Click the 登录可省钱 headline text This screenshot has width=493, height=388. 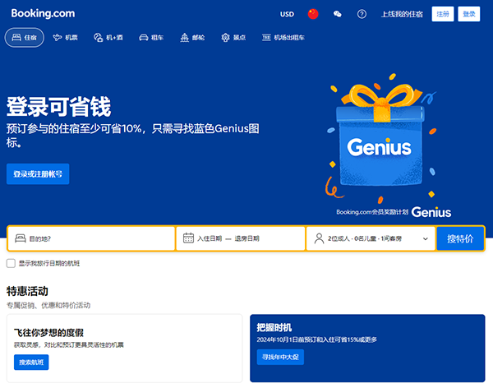coord(59,107)
